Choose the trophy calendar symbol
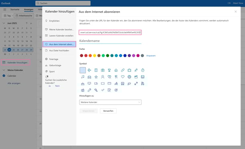Screen dimensions: 245x149 tap(109, 70)
